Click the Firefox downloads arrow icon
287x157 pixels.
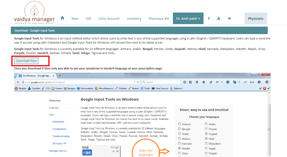(197, 82)
